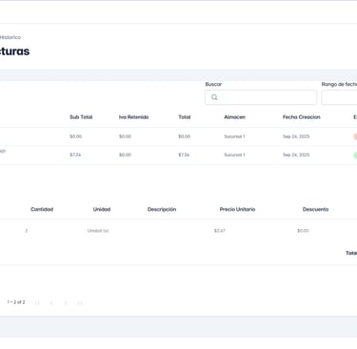Open the Rango de fecha date field
The height and width of the screenshot is (349, 357).
click(x=339, y=97)
